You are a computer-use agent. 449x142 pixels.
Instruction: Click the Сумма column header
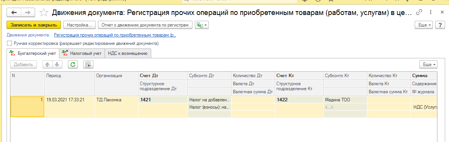click(x=424, y=76)
